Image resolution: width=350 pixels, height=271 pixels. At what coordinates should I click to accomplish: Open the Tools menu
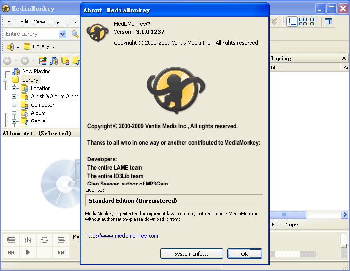tap(71, 22)
